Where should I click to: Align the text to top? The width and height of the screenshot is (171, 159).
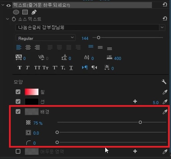(91, 46)
